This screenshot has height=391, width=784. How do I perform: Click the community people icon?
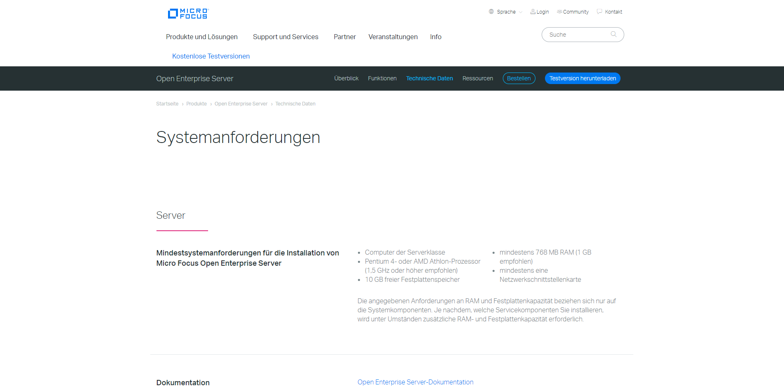[x=559, y=12]
